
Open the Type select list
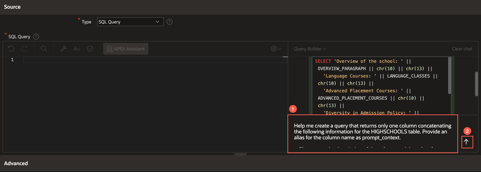click(130, 22)
